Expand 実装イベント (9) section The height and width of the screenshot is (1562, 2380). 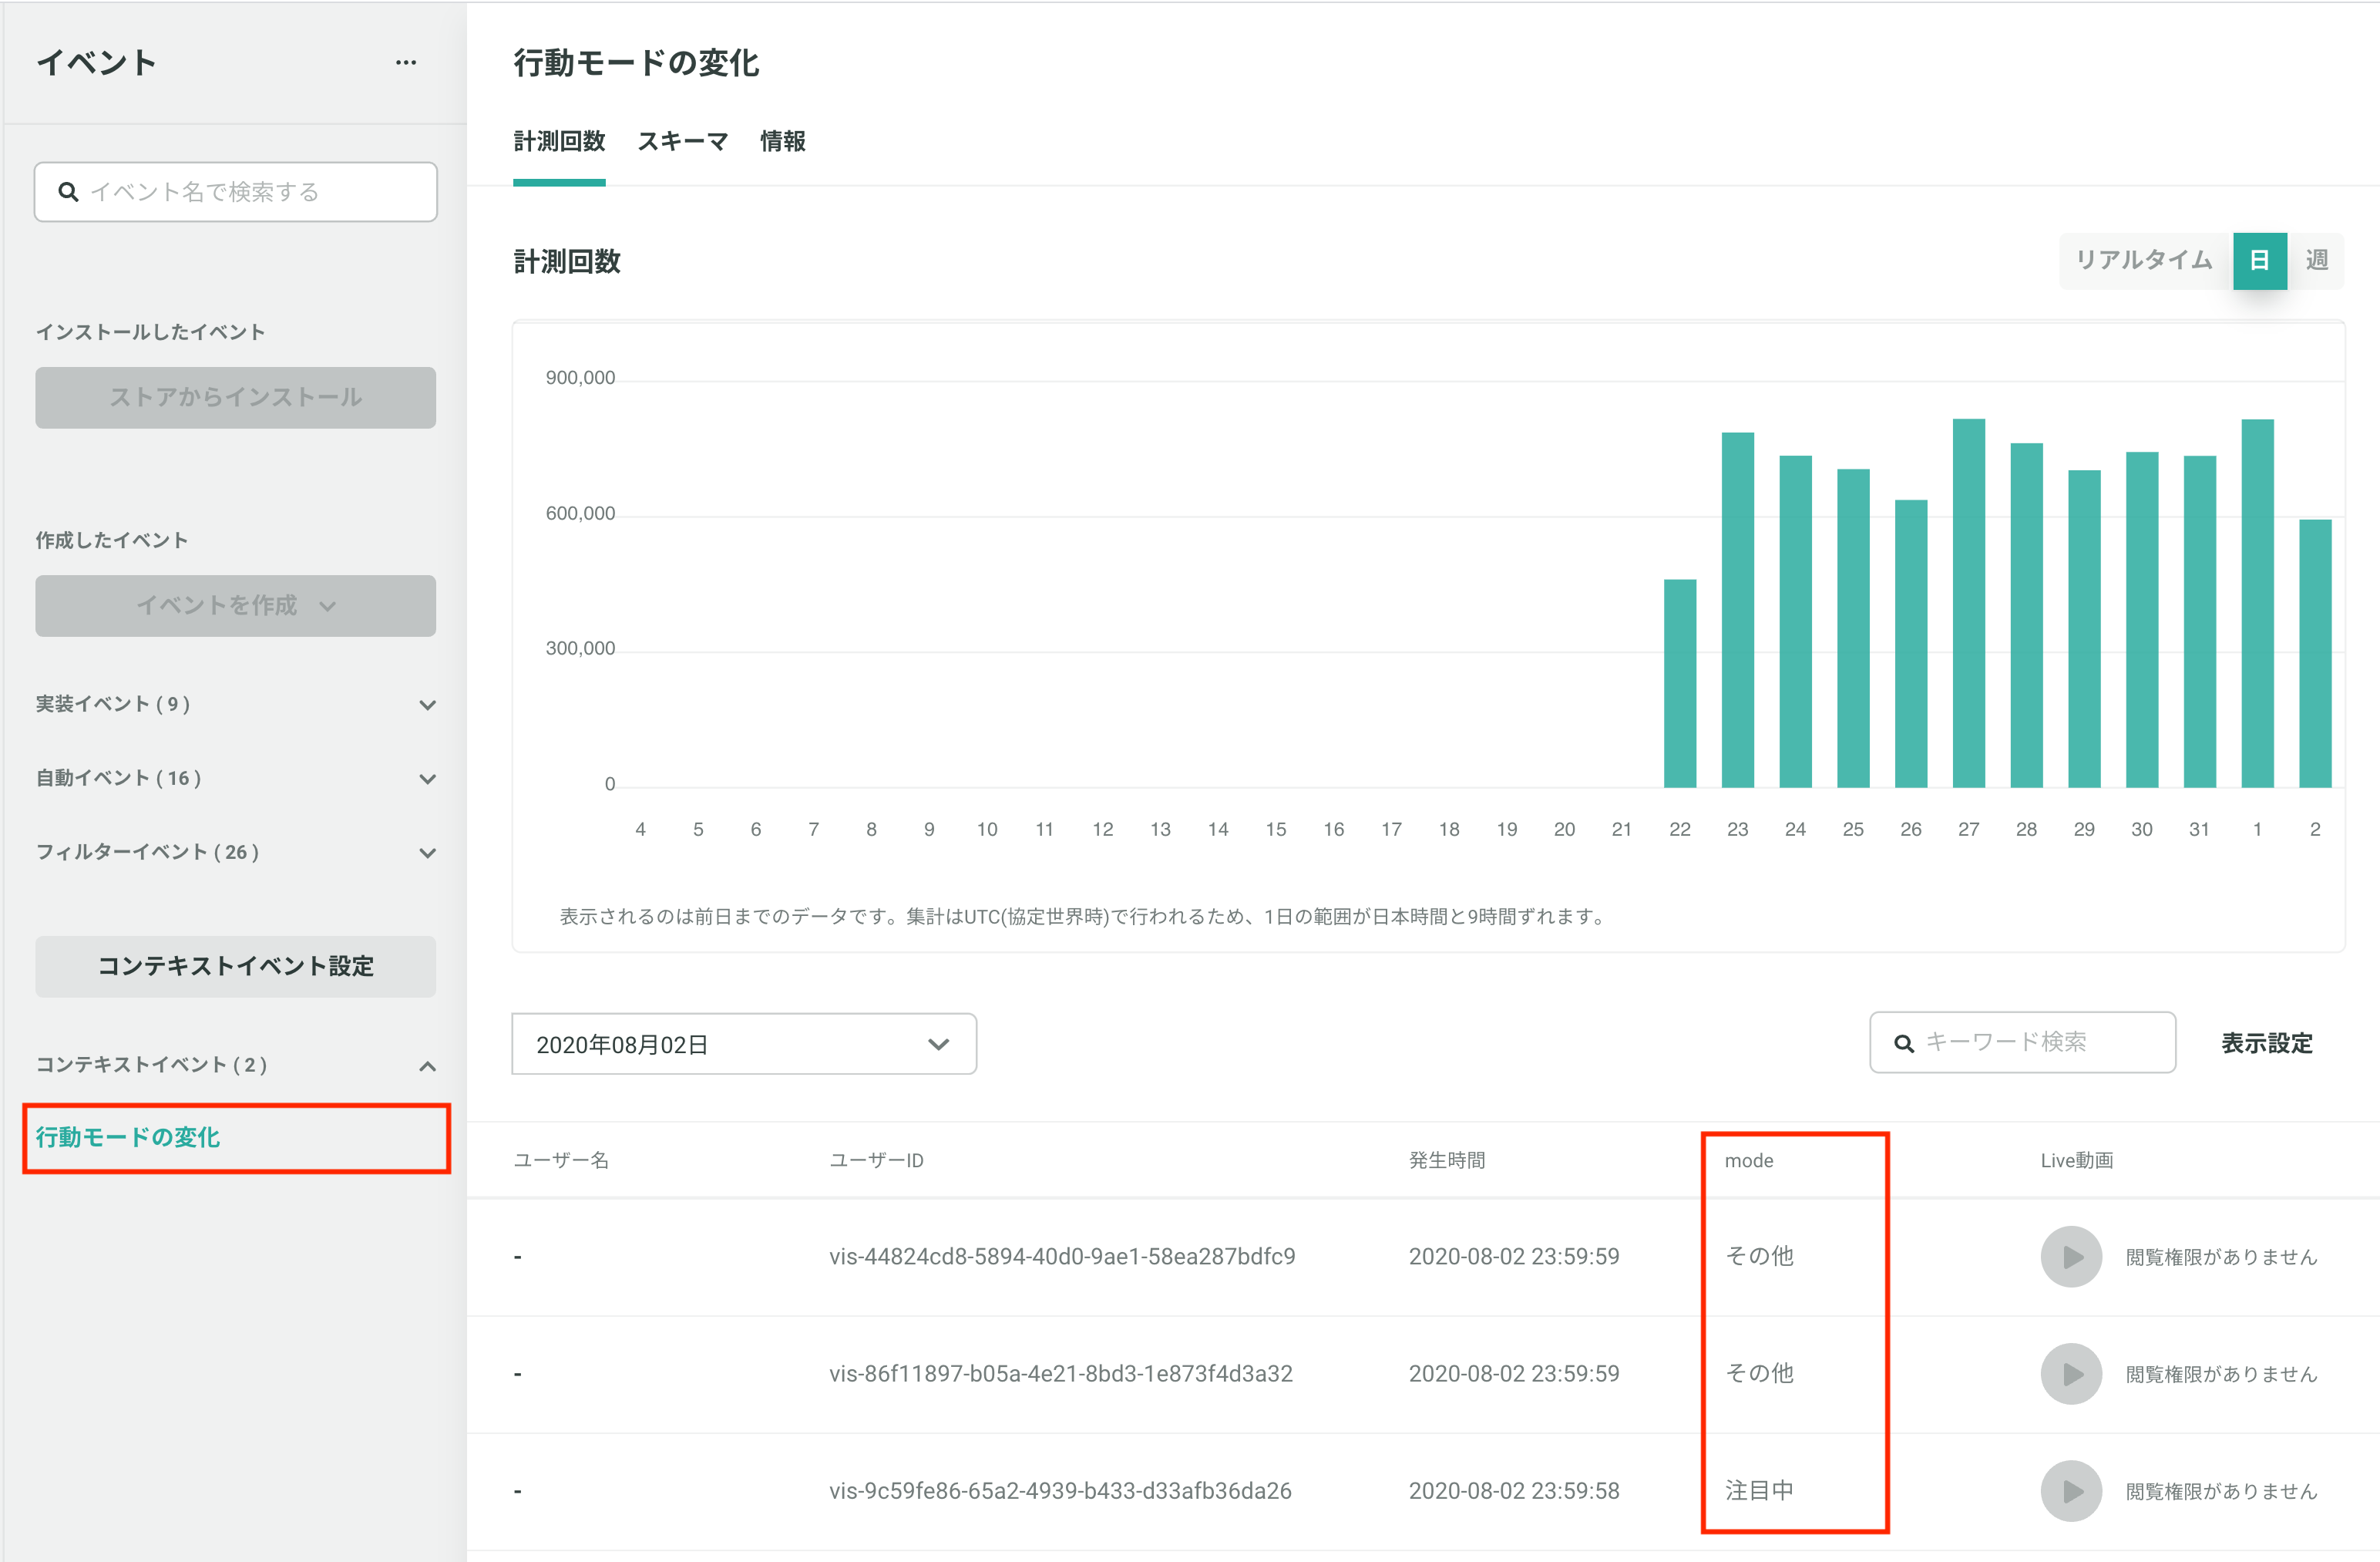click(236, 705)
